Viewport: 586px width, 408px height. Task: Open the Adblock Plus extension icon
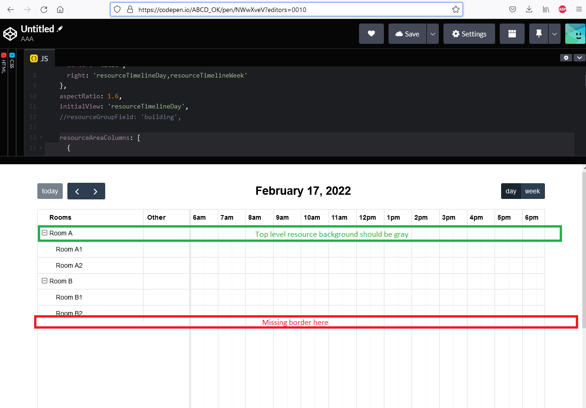562,9
